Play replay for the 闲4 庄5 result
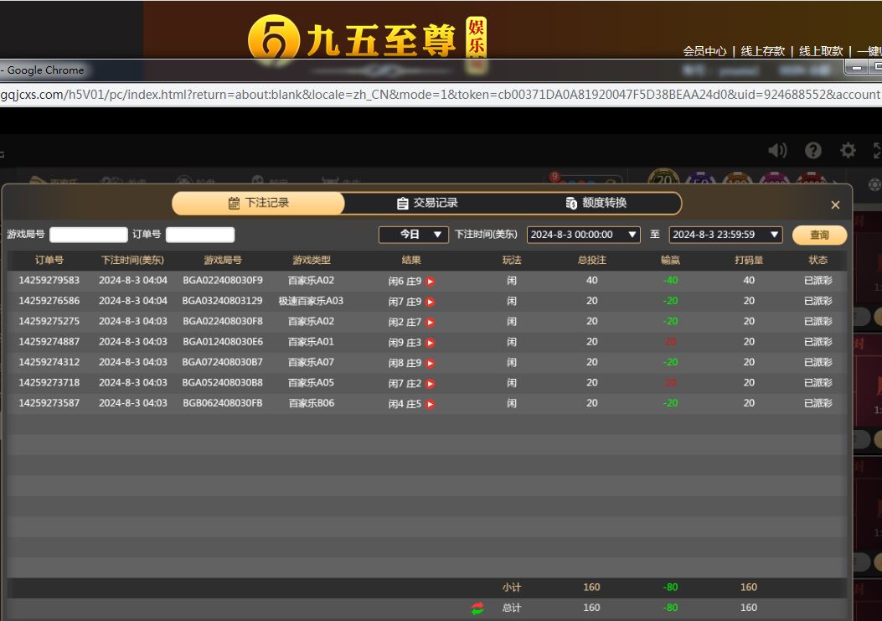882x621 pixels. click(431, 404)
